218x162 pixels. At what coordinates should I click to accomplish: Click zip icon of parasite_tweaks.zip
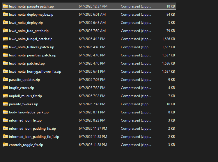click(6, 104)
